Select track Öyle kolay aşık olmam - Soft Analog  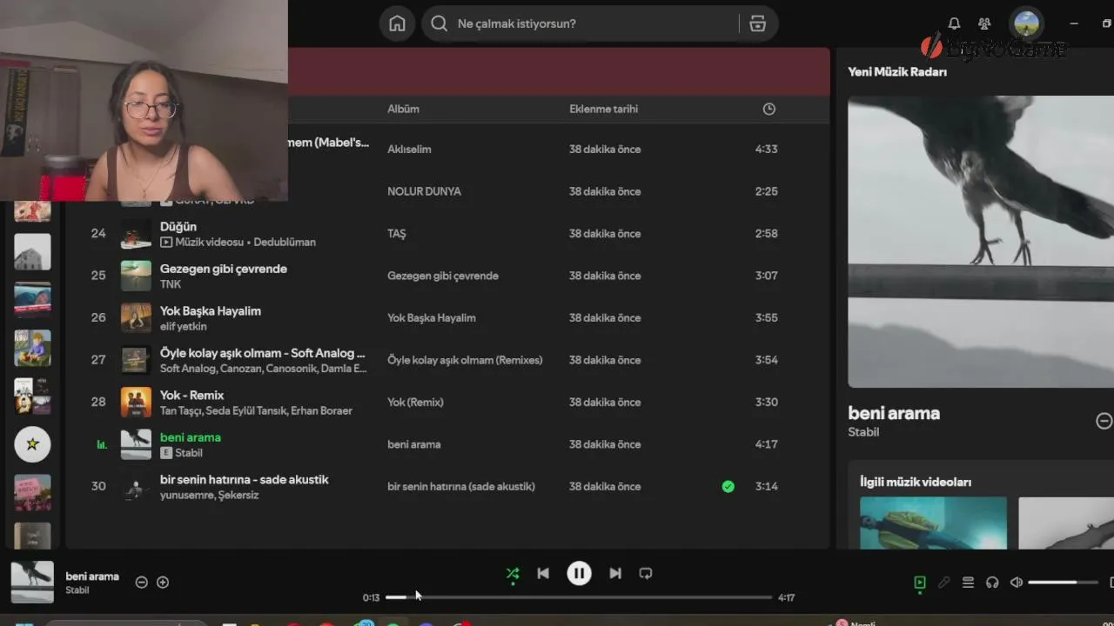pyautogui.click(x=263, y=353)
